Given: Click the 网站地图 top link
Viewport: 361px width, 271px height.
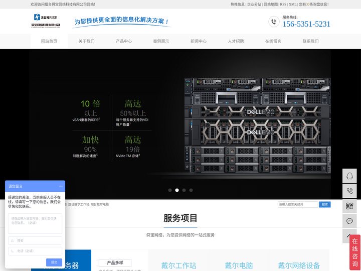Looking at the screenshot, I should (271, 4).
